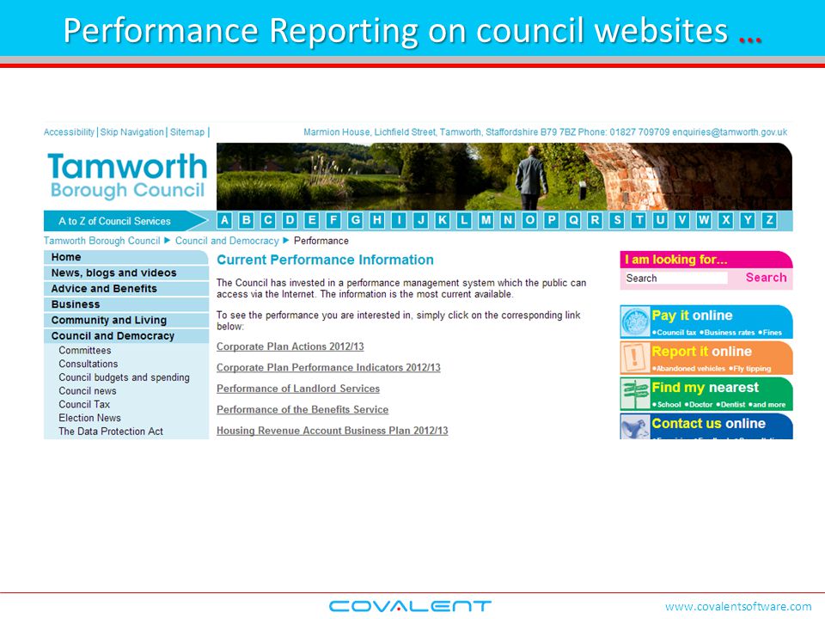Click the Accessibility link
Screen dimensions: 825x619
tap(69, 132)
